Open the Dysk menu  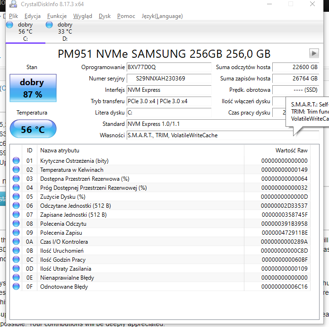tap(104, 16)
